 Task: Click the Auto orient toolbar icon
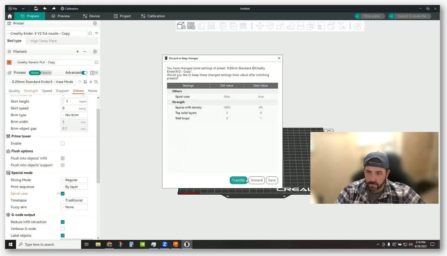pos(201,26)
